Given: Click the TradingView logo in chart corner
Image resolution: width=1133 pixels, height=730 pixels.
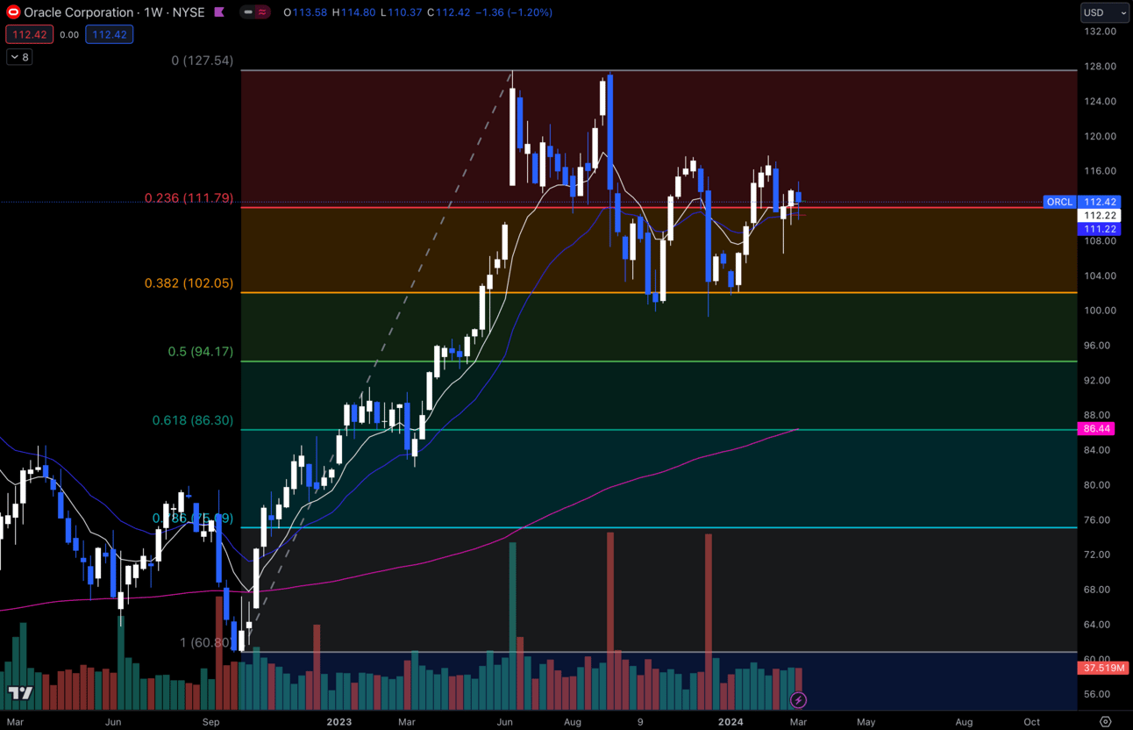Looking at the screenshot, I should (x=21, y=693).
